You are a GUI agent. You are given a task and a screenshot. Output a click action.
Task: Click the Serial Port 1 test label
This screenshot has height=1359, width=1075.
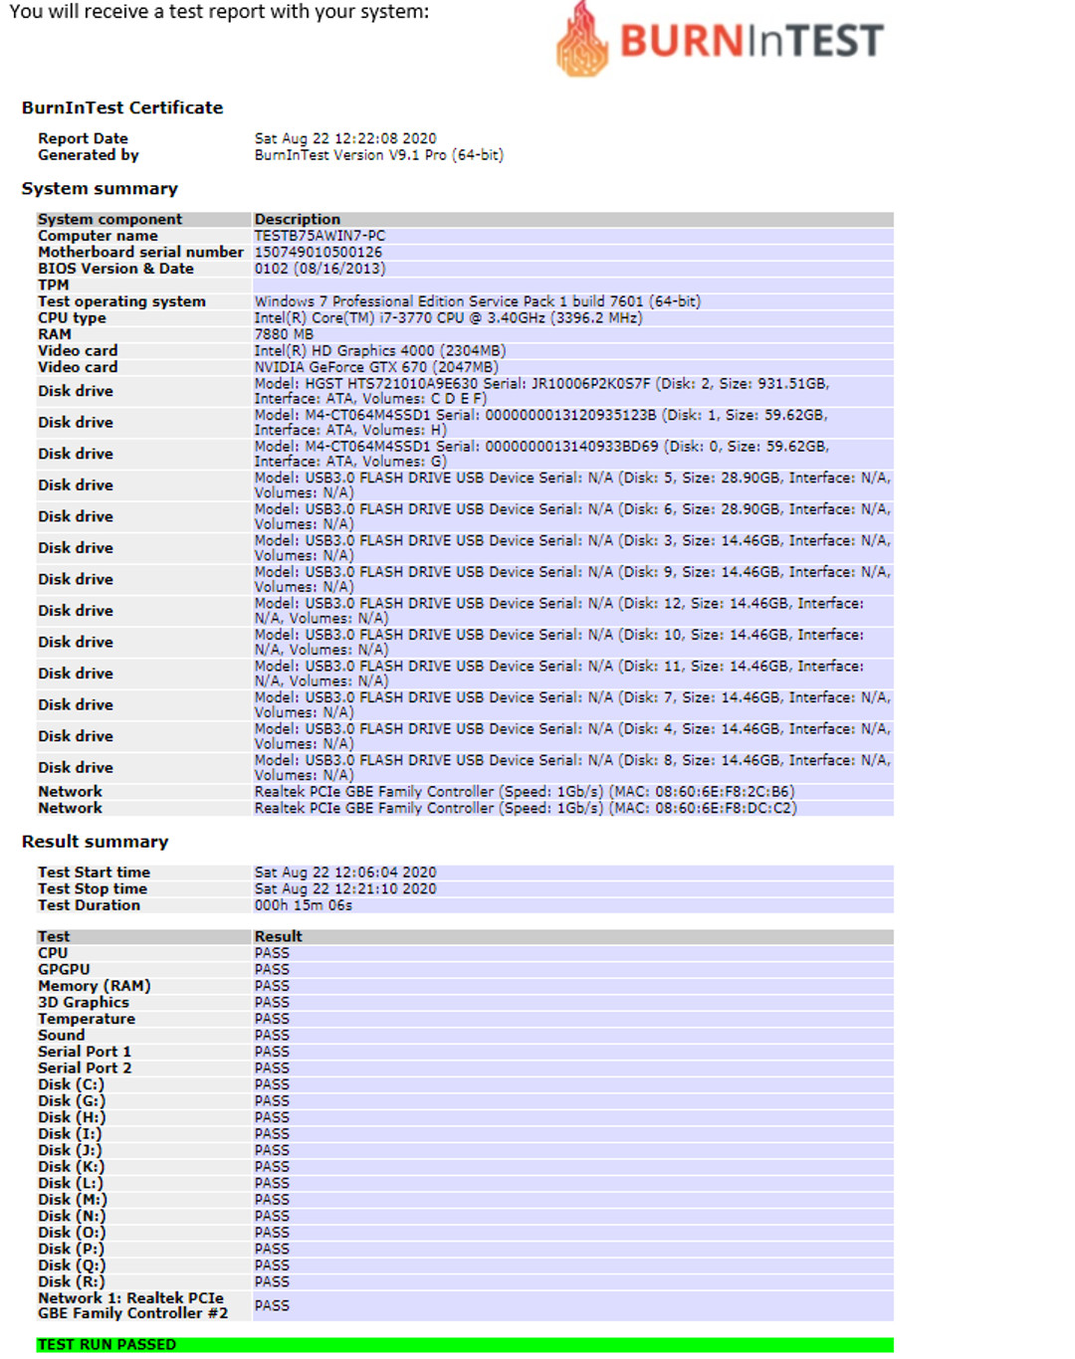(x=85, y=1052)
